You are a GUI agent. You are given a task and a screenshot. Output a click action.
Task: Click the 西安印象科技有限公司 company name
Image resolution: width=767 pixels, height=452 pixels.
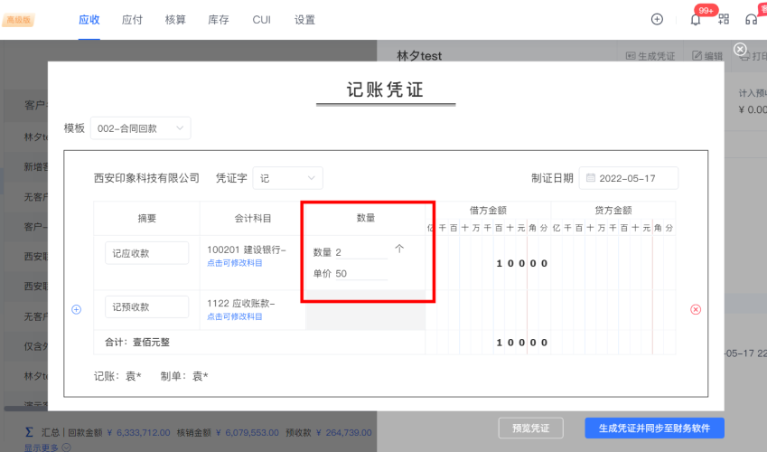[146, 178]
